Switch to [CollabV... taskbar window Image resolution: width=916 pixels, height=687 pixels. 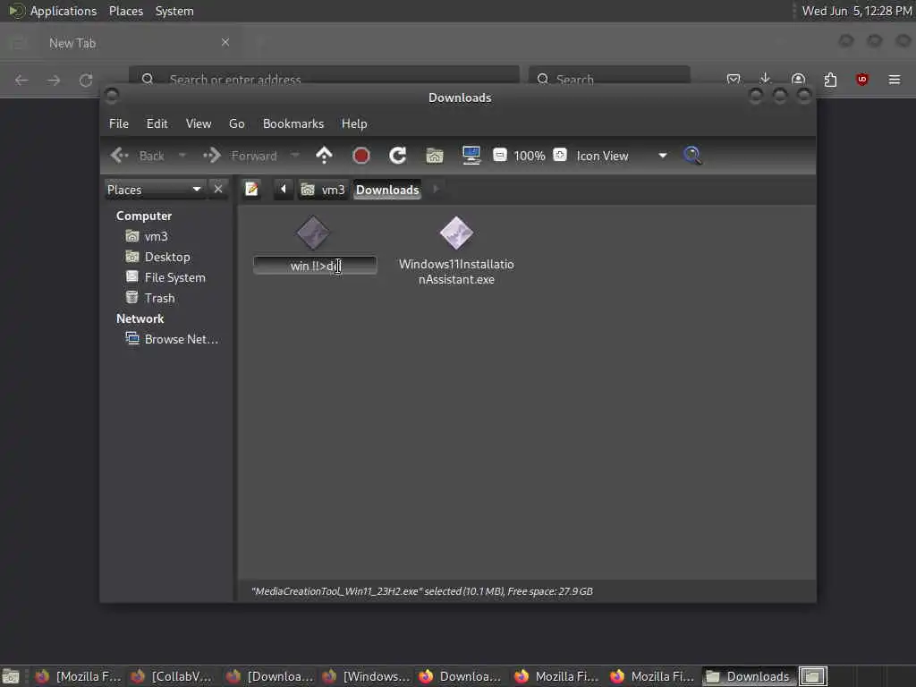pos(172,676)
